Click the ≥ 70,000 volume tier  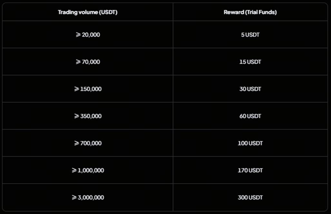[x=88, y=62]
